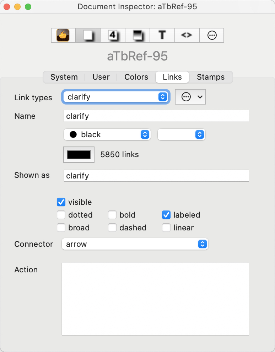Viewport: 275px width, 352px height.
Task: Open the Tinderbox Document inspector
Action: pos(63,35)
